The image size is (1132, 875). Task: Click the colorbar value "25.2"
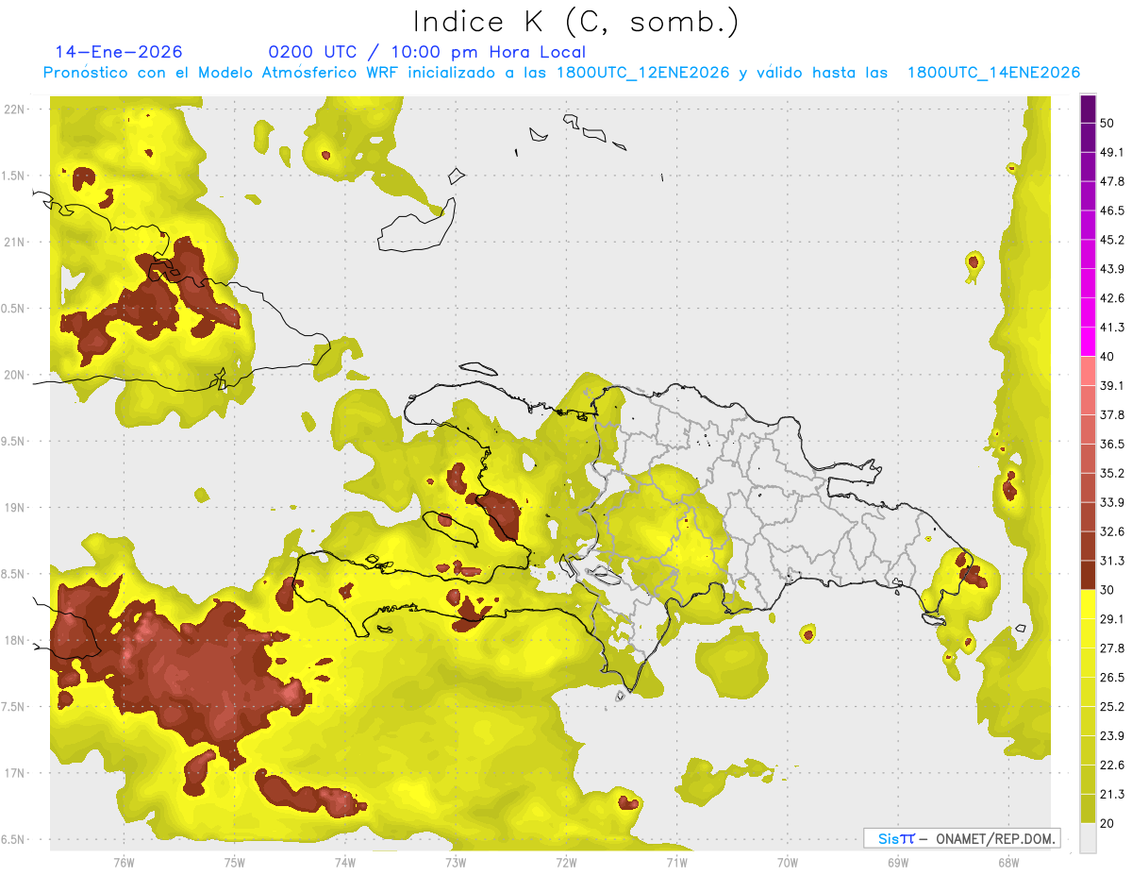click(1112, 707)
